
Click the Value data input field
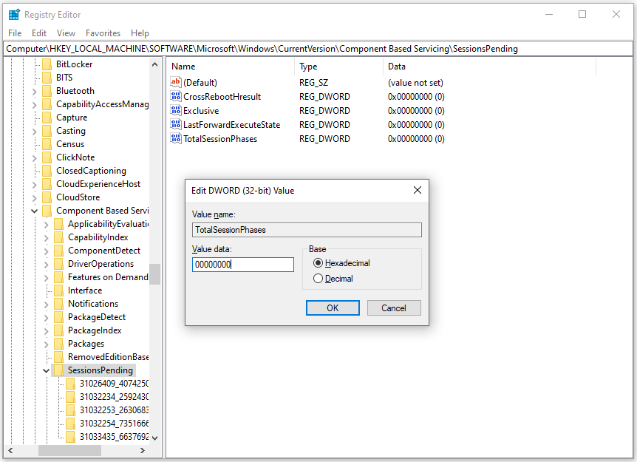tap(243, 265)
